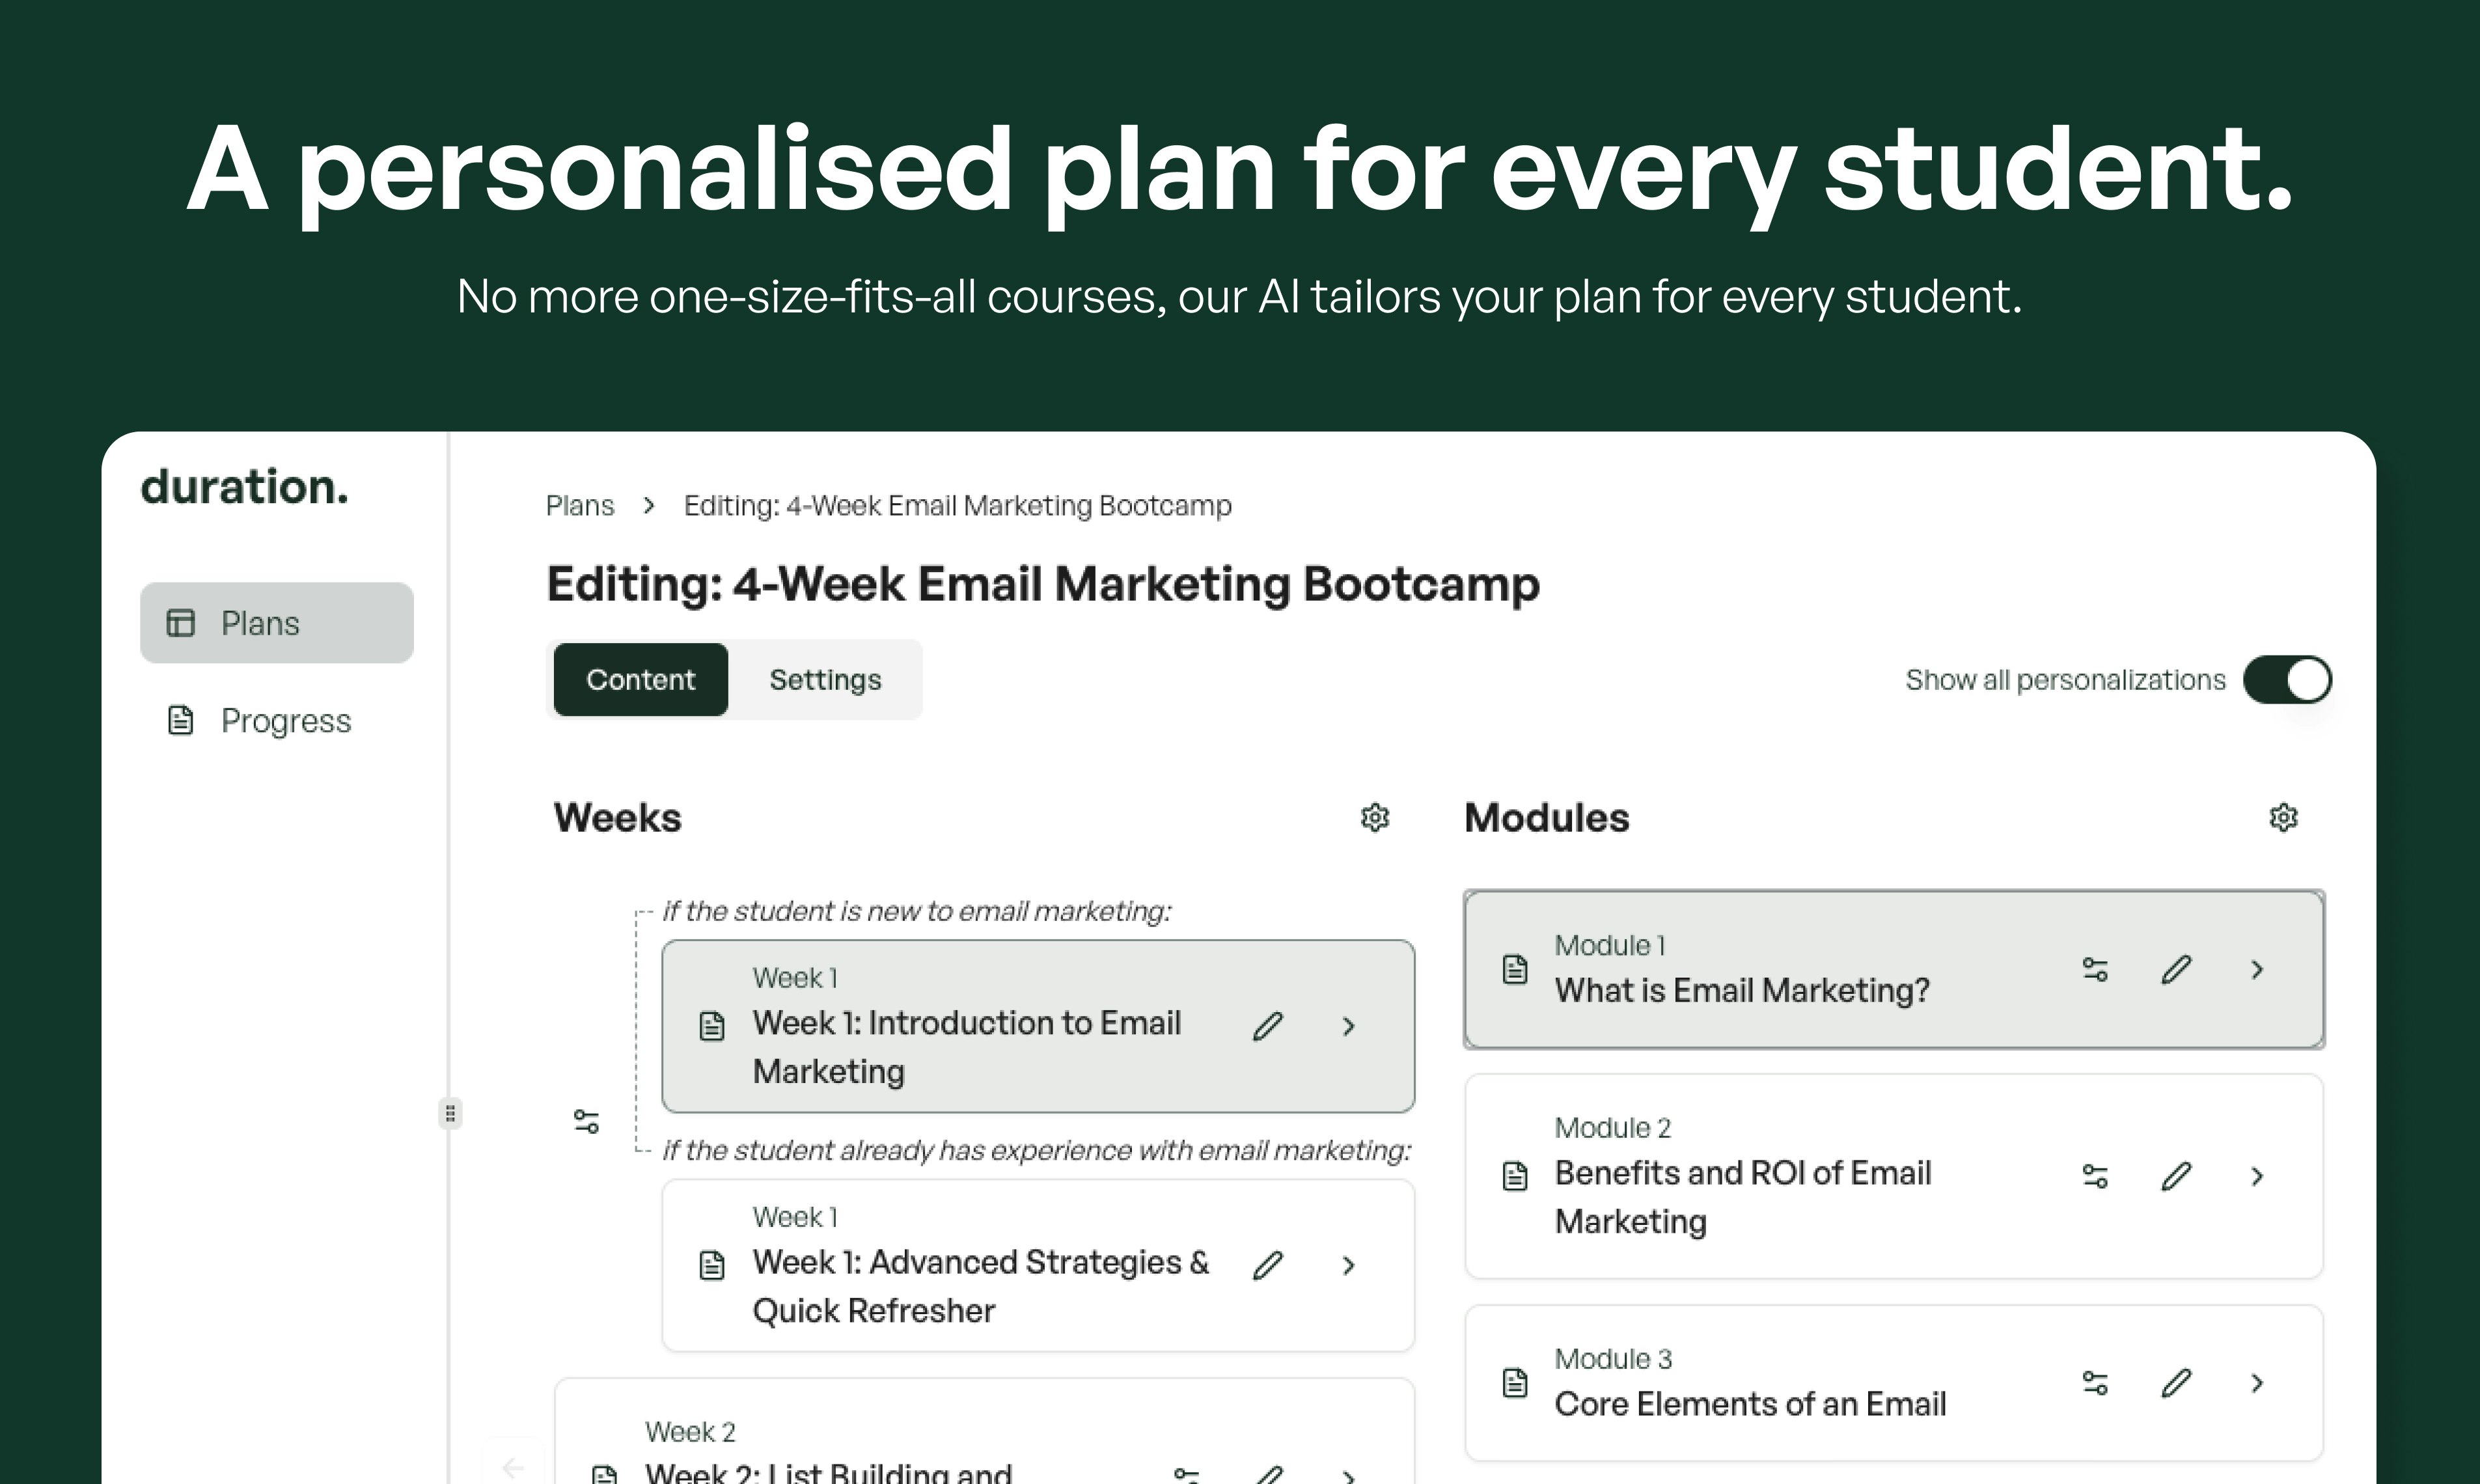Toggle Show all personalizations switch

click(2287, 680)
